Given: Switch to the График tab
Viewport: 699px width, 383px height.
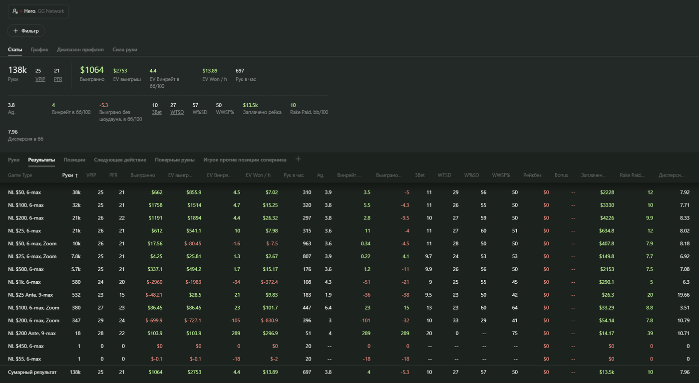Looking at the screenshot, I should pos(39,49).
